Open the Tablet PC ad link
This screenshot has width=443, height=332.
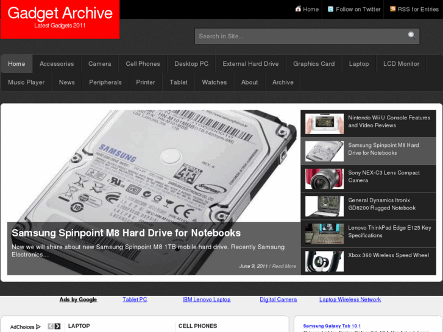[x=135, y=300]
